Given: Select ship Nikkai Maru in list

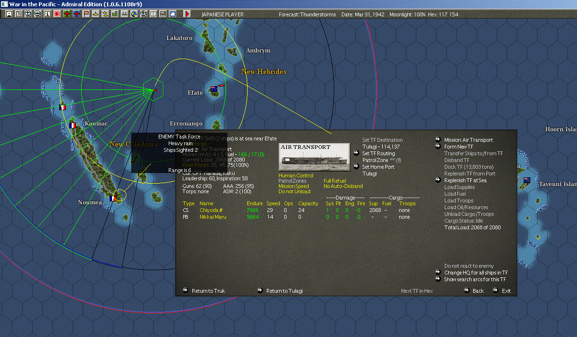Looking at the screenshot, I should point(213,217).
